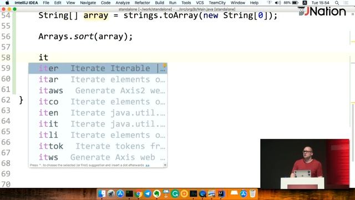
Task: Click the 'array' variable on line 54
Action: 96,16
